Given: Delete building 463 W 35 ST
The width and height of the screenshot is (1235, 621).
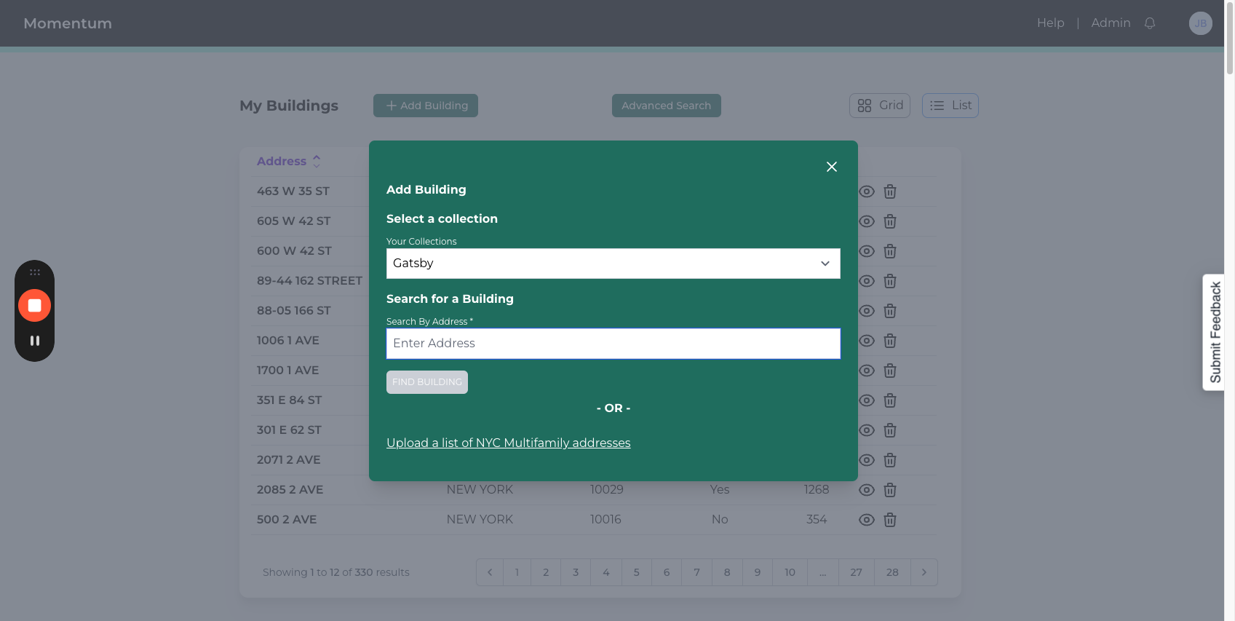Looking at the screenshot, I should (x=890, y=191).
